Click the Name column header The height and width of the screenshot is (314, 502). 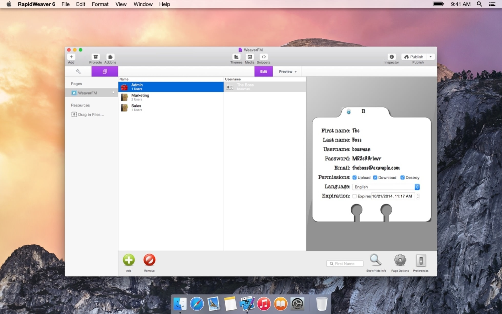pos(171,79)
